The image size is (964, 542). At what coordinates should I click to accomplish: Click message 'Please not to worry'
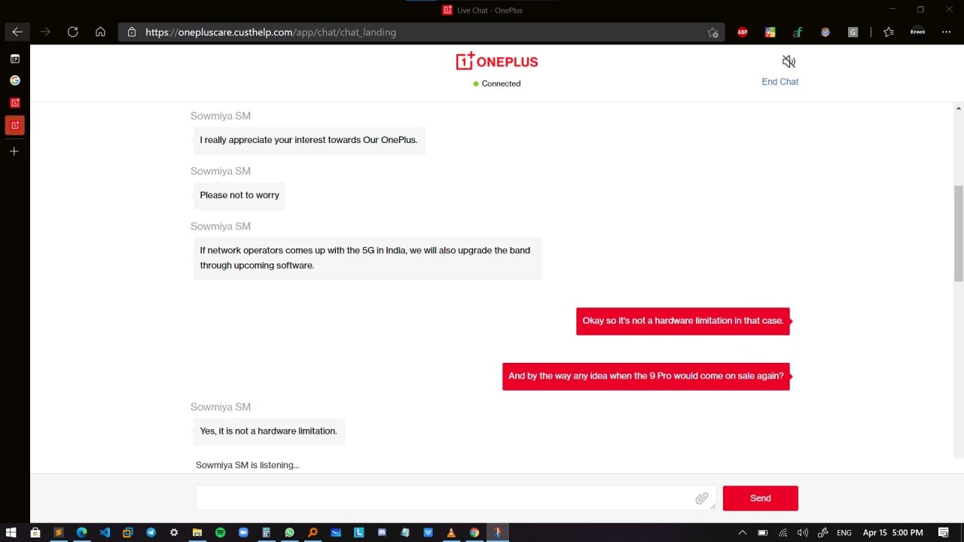239,195
